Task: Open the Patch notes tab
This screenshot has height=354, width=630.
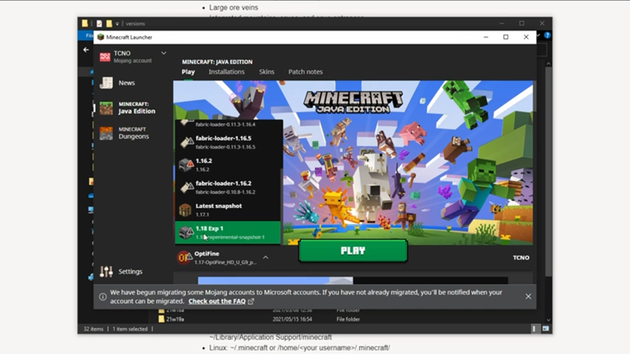Action: click(x=306, y=72)
